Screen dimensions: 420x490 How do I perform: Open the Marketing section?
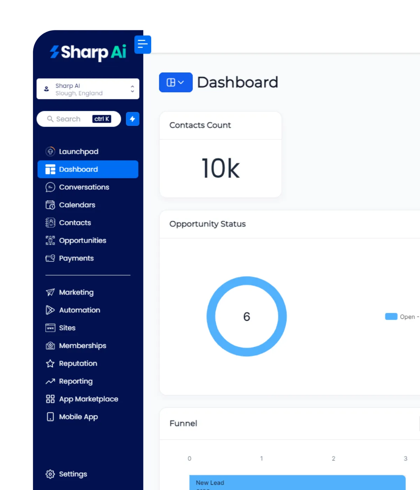pyautogui.click(x=88, y=292)
